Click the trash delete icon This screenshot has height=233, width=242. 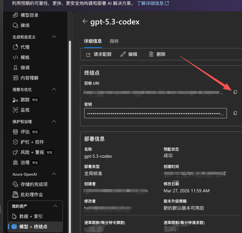(x=151, y=54)
